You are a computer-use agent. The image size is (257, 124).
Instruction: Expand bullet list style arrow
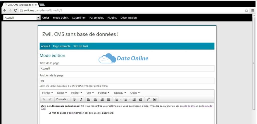[x=120, y=99]
